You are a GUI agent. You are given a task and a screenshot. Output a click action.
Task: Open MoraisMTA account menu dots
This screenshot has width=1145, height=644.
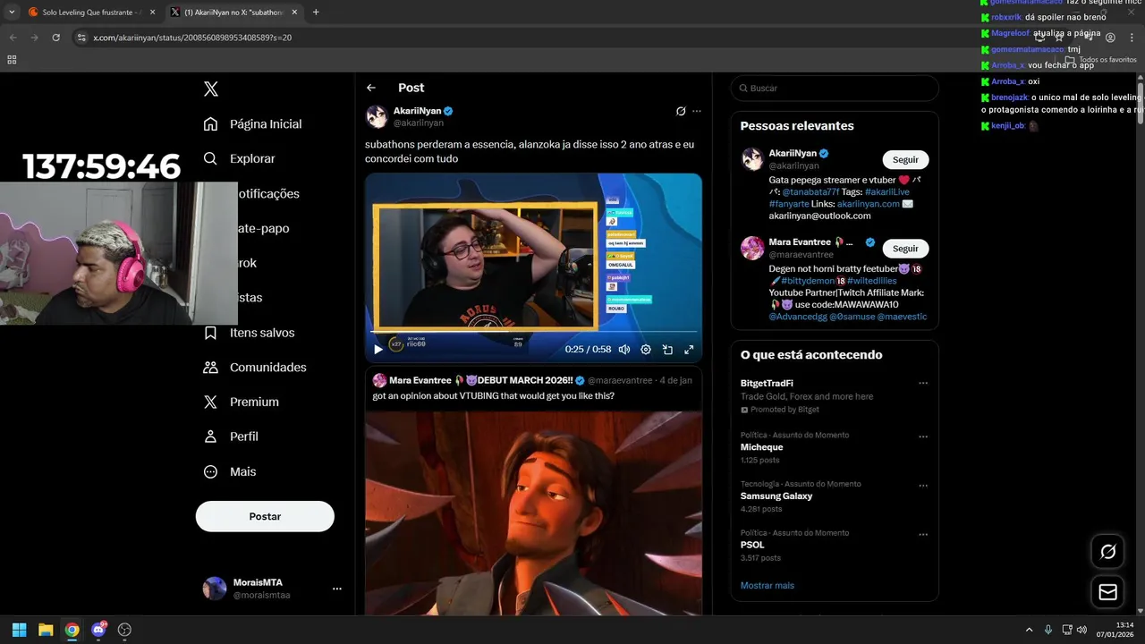coord(337,589)
